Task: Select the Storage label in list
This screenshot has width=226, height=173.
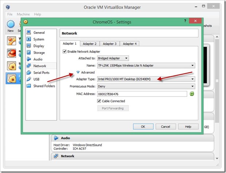Action: [39, 53]
